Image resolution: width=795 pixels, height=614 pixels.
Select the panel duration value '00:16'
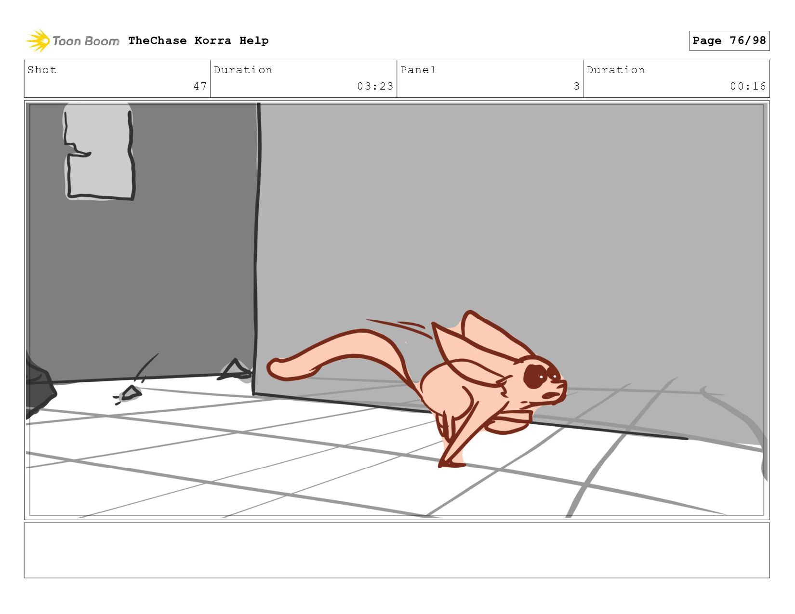[x=748, y=86]
